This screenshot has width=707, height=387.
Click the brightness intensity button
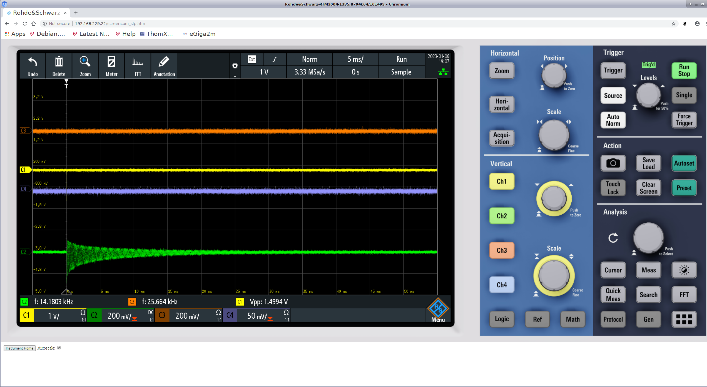684,270
